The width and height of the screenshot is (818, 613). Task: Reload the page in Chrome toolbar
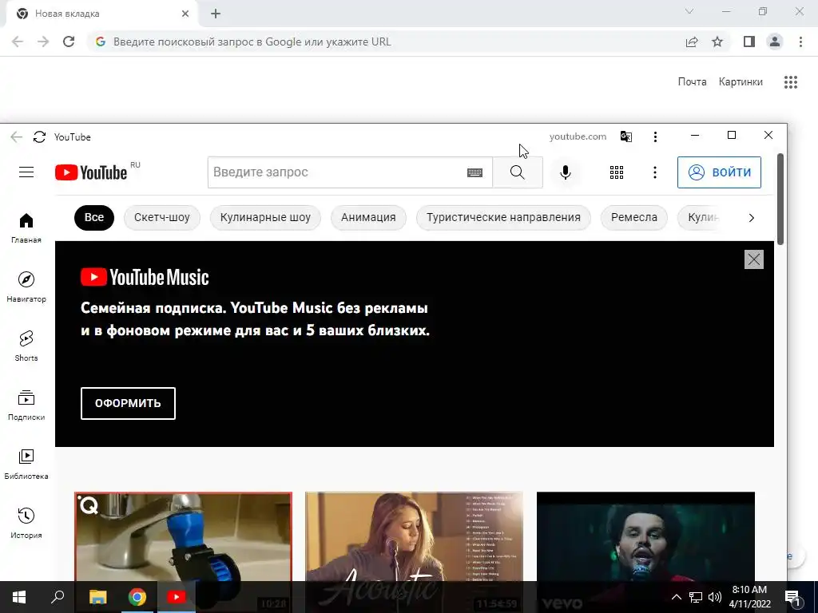tap(69, 42)
